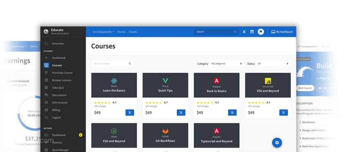Click the floating settings gear button
The height and width of the screenshot is (152, 344).
coord(277,143)
